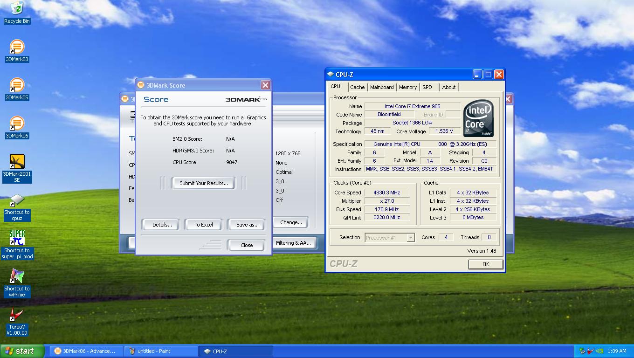
Task: Open the About tab in CPU-Z
Action: tap(449, 87)
